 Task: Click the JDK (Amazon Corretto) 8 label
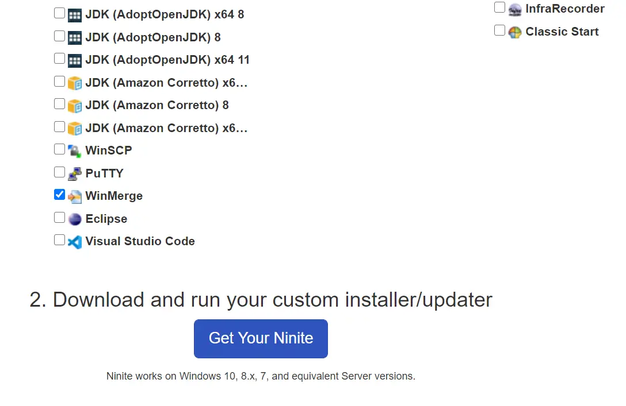(x=157, y=105)
